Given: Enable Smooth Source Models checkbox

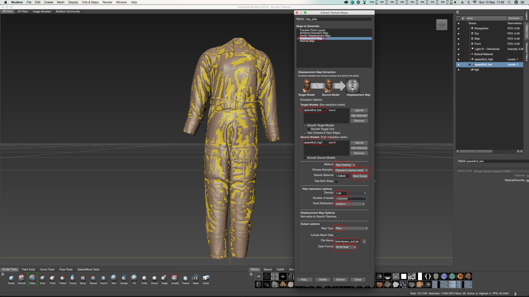Looking at the screenshot, I should click(x=305, y=158).
